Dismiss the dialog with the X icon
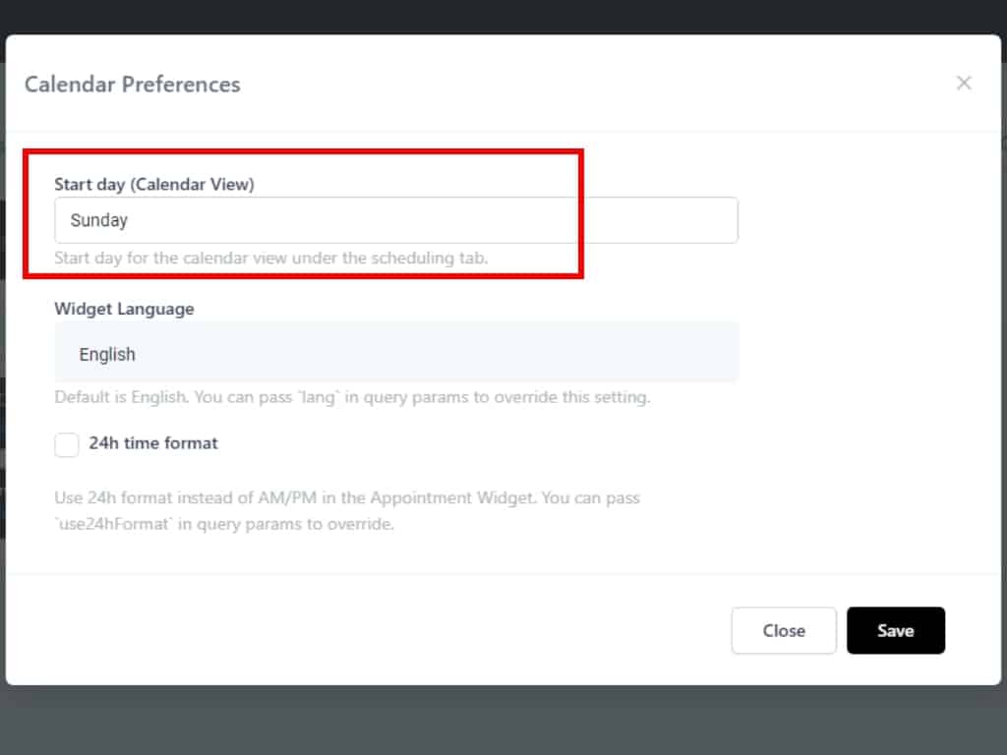The height and width of the screenshot is (755, 1007). [964, 84]
